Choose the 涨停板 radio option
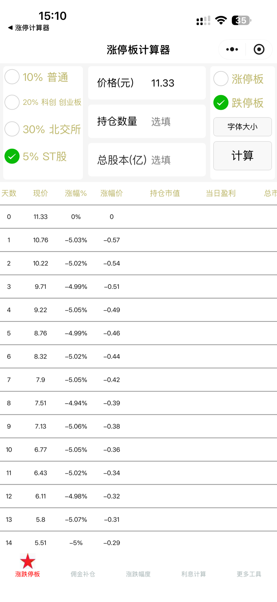Screen dimensions: 277x602 [221, 79]
